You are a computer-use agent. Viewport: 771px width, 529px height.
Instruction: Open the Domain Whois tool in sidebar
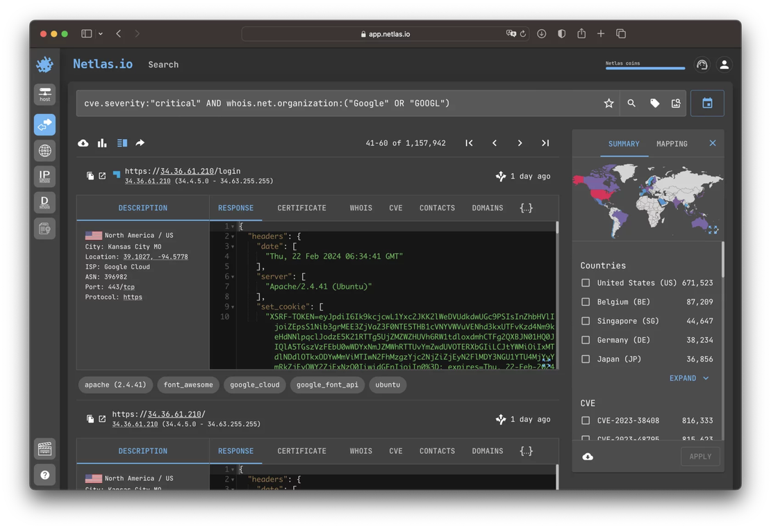pos(44,202)
